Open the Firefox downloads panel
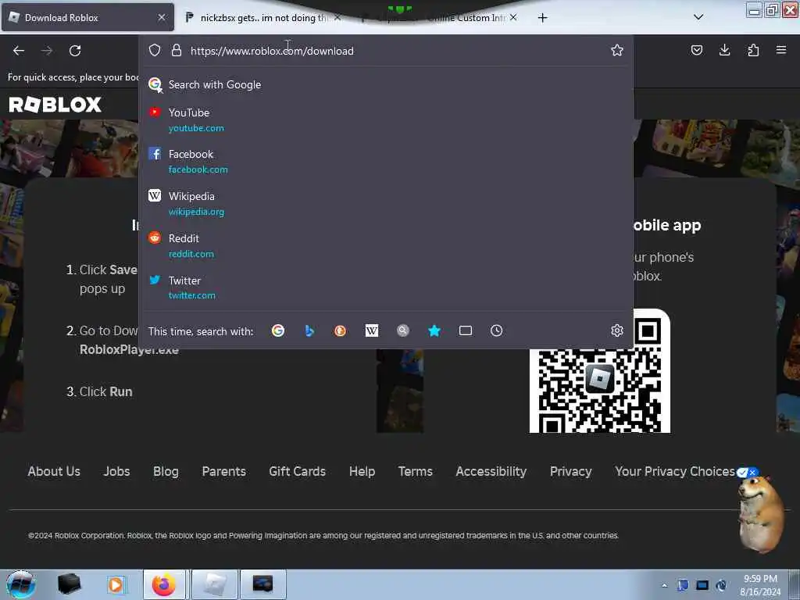Viewport: 800px width, 600px height. point(724,50)
